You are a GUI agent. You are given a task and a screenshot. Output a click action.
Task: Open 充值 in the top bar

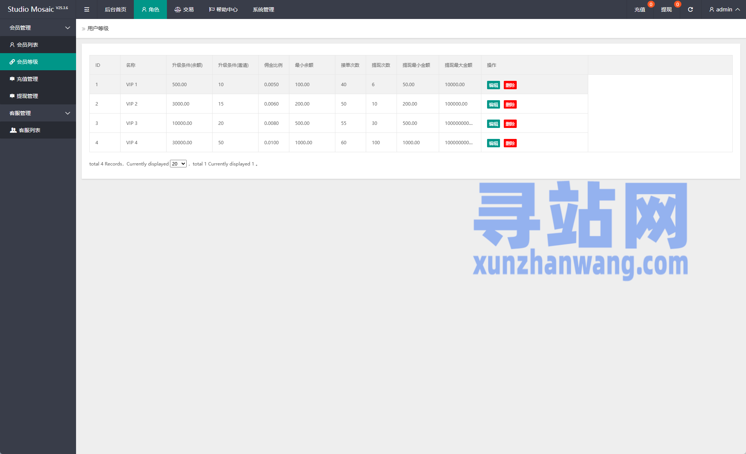pyautogui.click(x=640, y=9)
